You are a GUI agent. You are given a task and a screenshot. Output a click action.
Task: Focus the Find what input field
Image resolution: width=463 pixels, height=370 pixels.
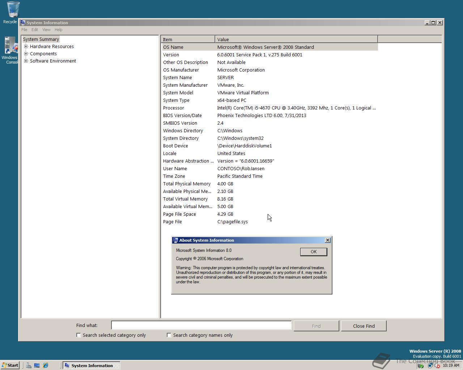(x=201, y=325)
